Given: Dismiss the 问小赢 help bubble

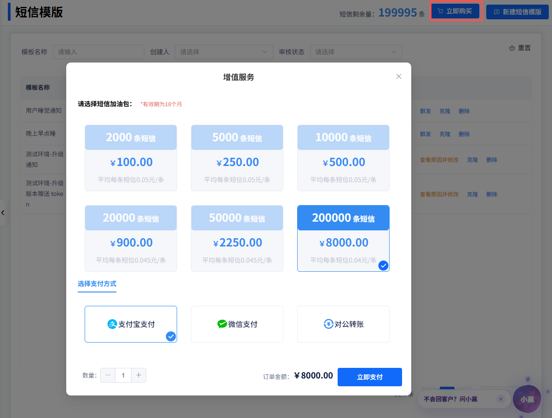Looking at the screenshot, I should (x=501, y=399).
